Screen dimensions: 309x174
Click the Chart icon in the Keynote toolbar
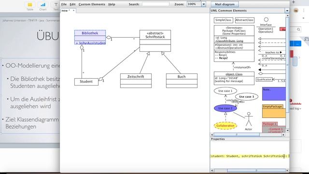pyautogui.click(x=43, y=6)
